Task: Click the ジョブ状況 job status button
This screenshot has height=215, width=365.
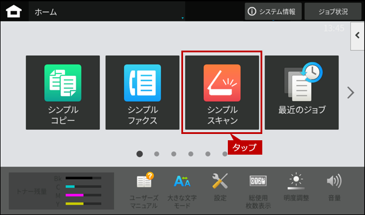Action: coord(333,11)
